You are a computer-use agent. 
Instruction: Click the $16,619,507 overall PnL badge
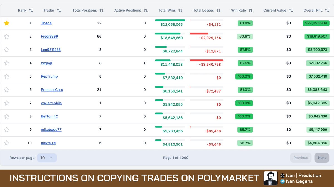coord(317,37)
